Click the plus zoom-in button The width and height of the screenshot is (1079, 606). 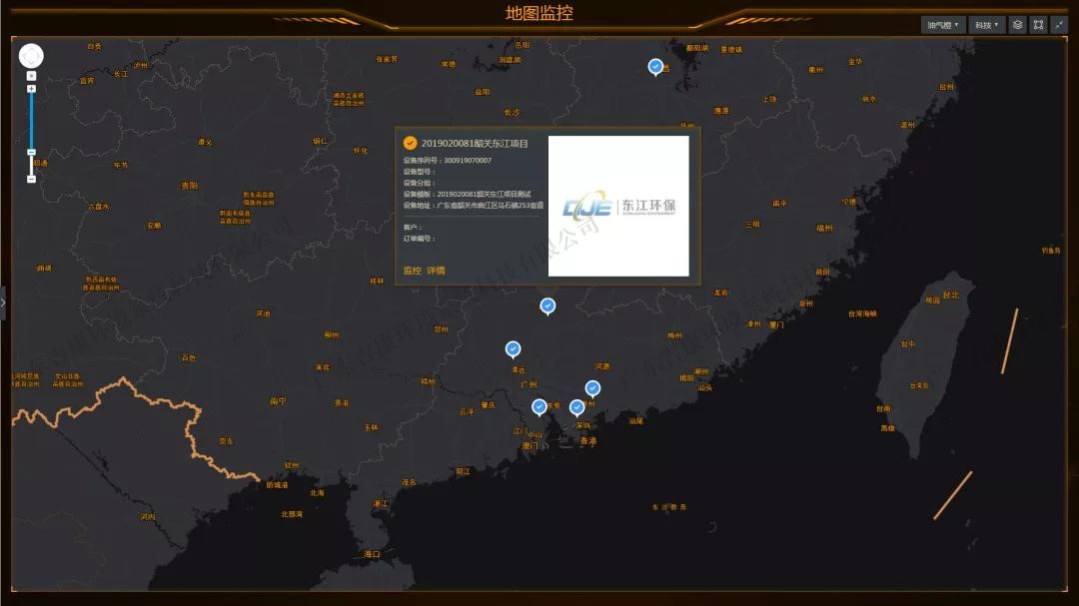(x=31, y=89)
